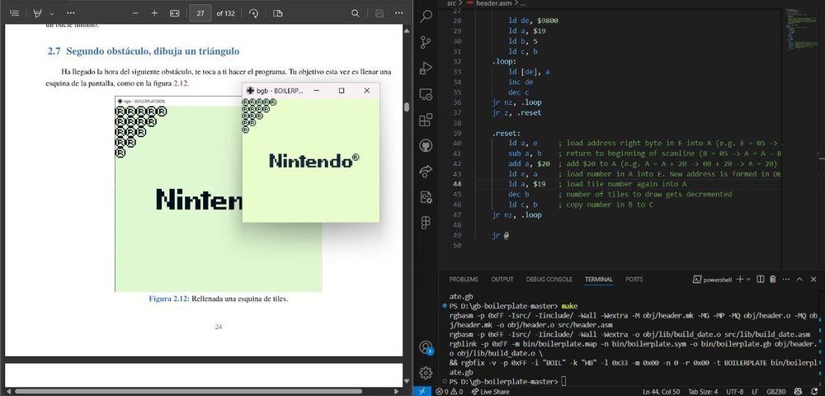Open the file-with-gear view in activity bar
Image resolution: width=825 pixels, height=396 pixels.
click(x=426, y=197)
